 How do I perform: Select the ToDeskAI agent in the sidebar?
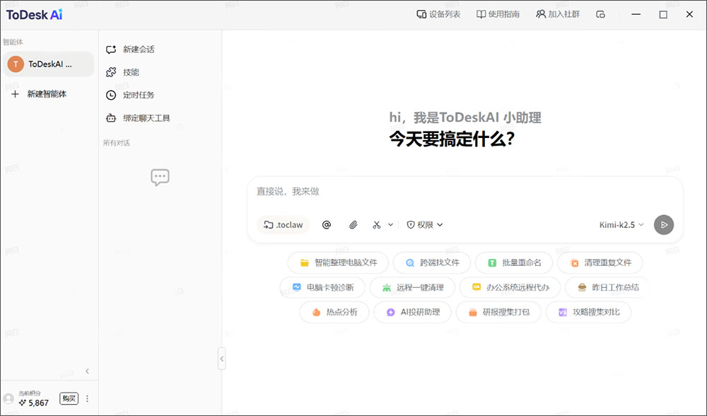coord(49,64)
